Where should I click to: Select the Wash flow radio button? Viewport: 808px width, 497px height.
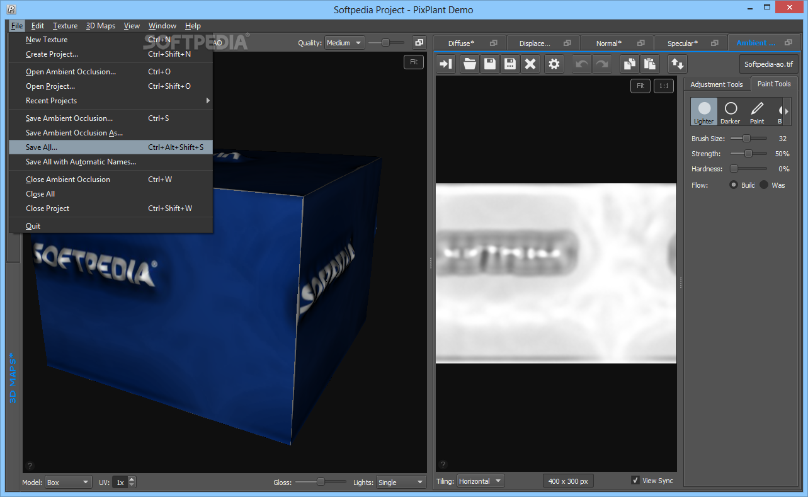(764, 185)
